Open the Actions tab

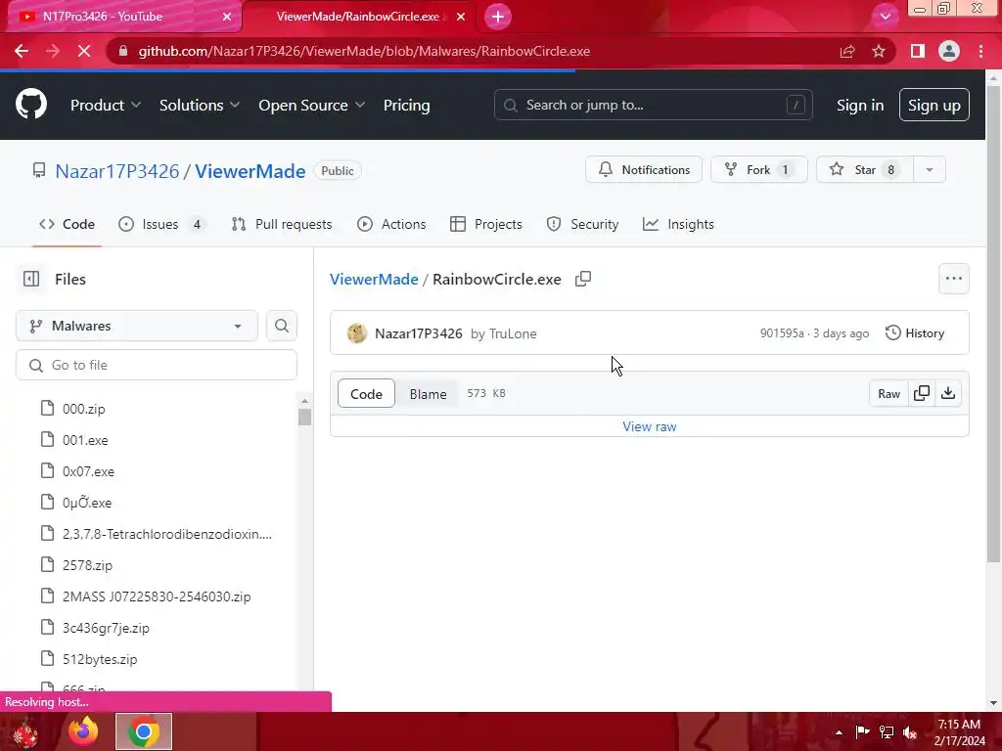[x=391, y=224]
